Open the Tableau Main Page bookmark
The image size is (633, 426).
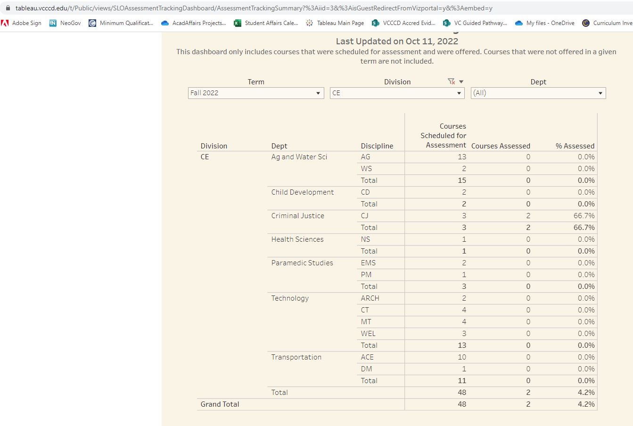[335, 23]
